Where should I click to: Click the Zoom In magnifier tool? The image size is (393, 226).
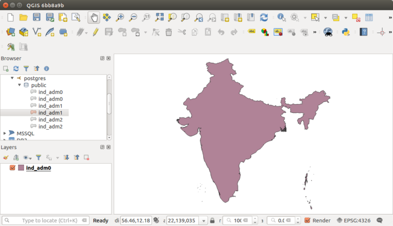[120, 17]
